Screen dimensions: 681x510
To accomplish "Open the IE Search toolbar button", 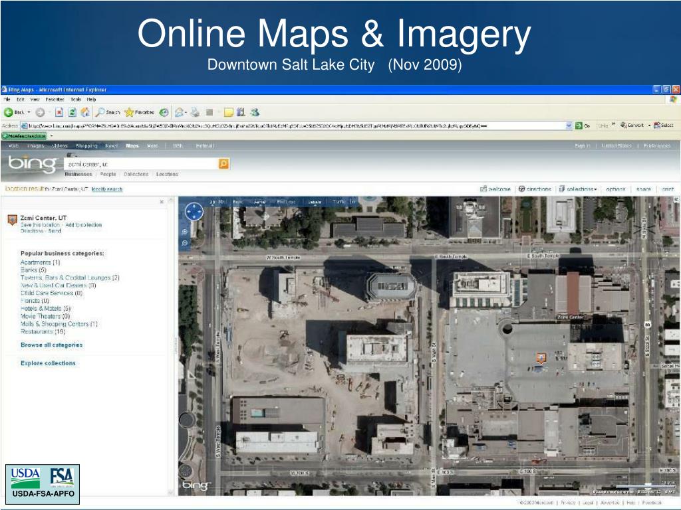I will tap(108, 112).
